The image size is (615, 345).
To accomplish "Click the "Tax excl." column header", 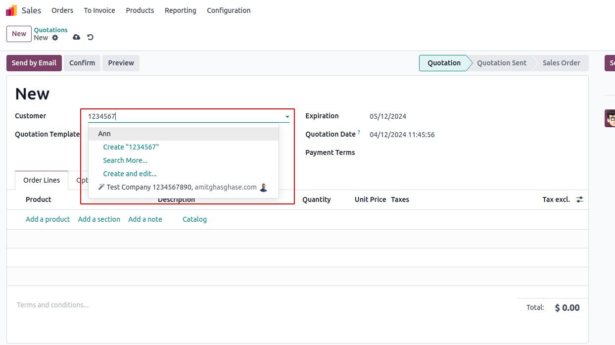I will click(x=556, y=199).
